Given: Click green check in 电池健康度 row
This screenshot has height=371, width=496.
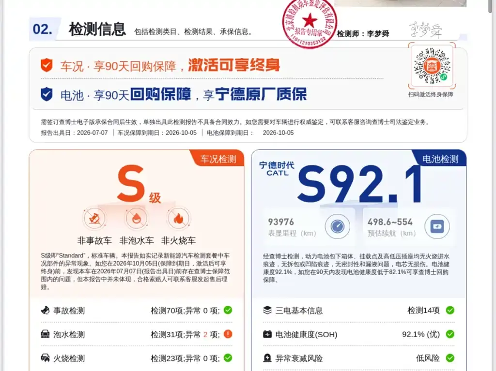Looking at the screenshot, I should tap(450, 334).
